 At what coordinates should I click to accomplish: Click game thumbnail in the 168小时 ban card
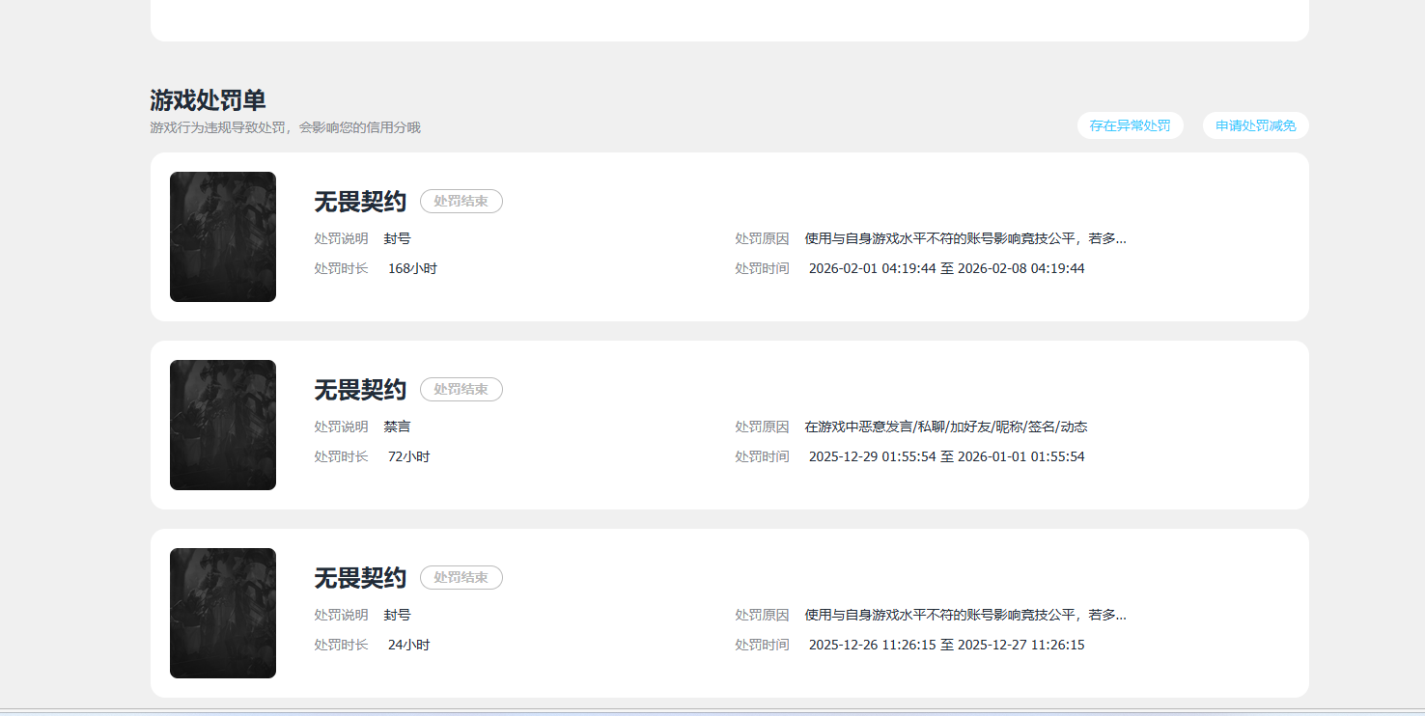click(223, 236)
